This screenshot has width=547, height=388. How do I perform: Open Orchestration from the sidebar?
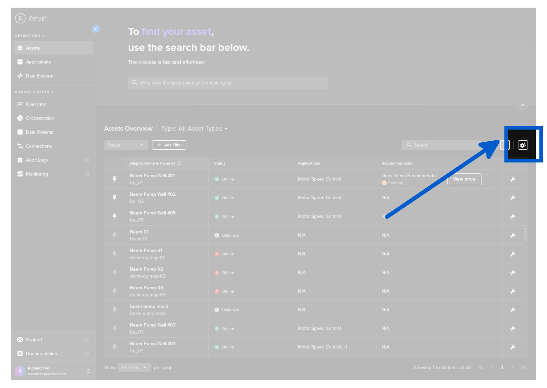(x=40, y=118)
